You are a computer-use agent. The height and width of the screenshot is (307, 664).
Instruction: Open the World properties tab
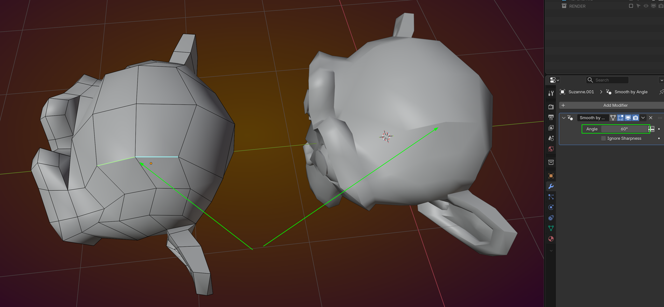(x=551, y=149)
